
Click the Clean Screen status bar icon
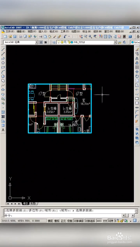[135, 221]
